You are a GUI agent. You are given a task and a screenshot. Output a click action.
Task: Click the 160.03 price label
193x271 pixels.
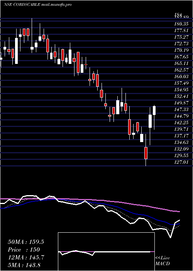(x=181, y=77)
